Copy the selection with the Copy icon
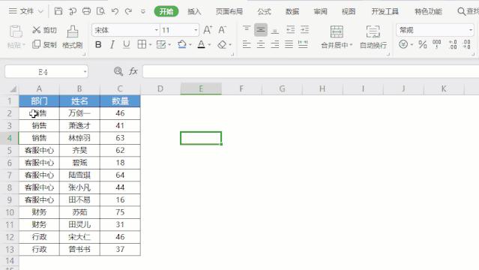479x270 pixels. click(x=36, y=44)
